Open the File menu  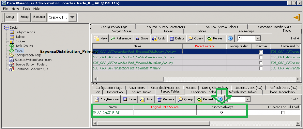(x=5, y=9)
